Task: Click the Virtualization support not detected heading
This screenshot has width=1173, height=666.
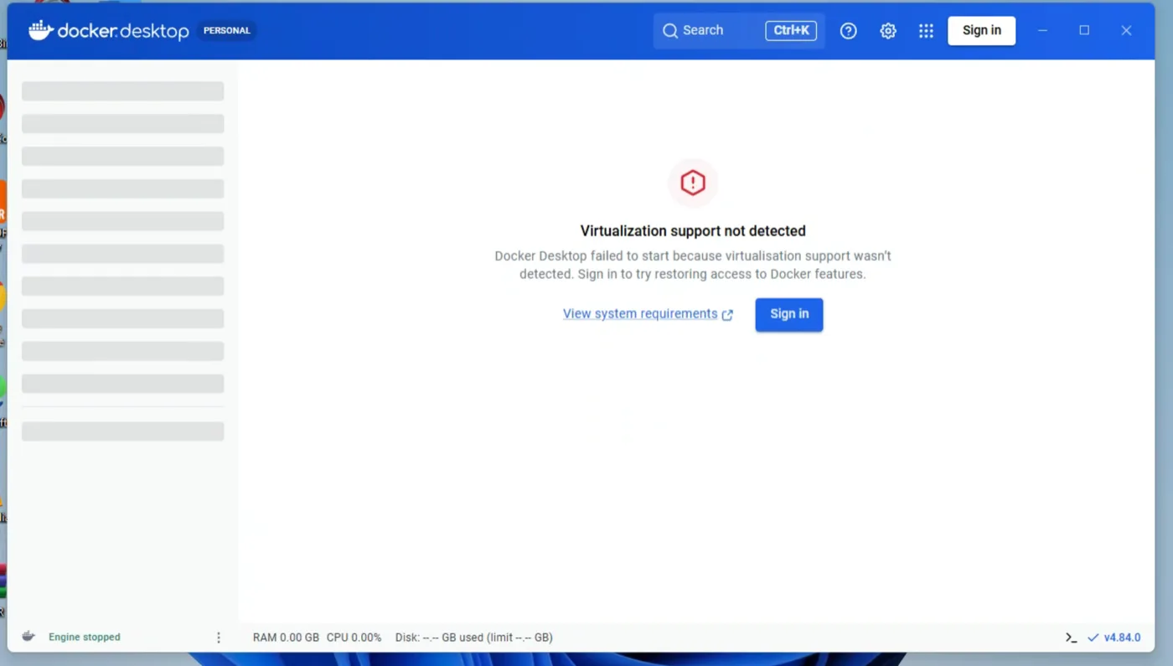Action: tap(693, 231)
